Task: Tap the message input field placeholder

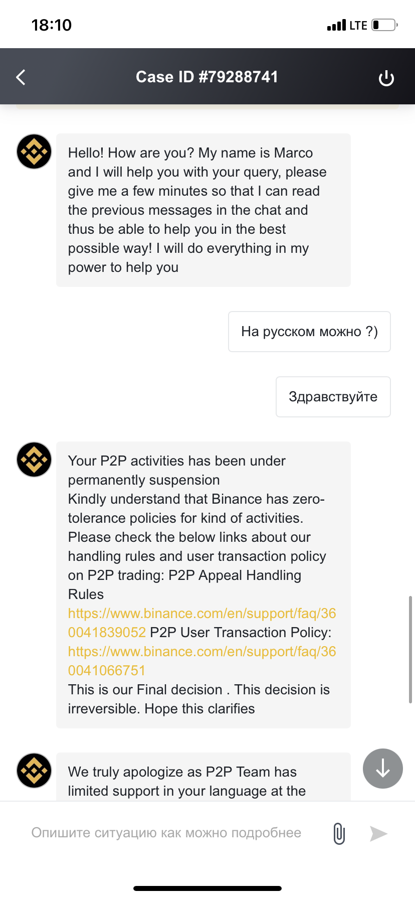Action: (166, 833)
